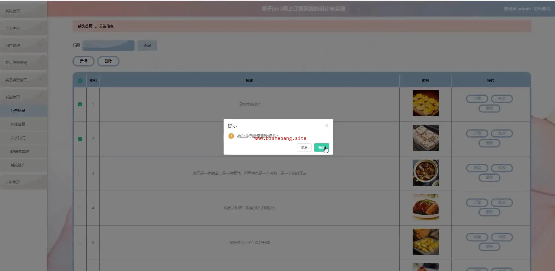Open the row 5 pineapple dish thumbnail
The height and width of the screenshot is (271, 555).
coord(425,242)
